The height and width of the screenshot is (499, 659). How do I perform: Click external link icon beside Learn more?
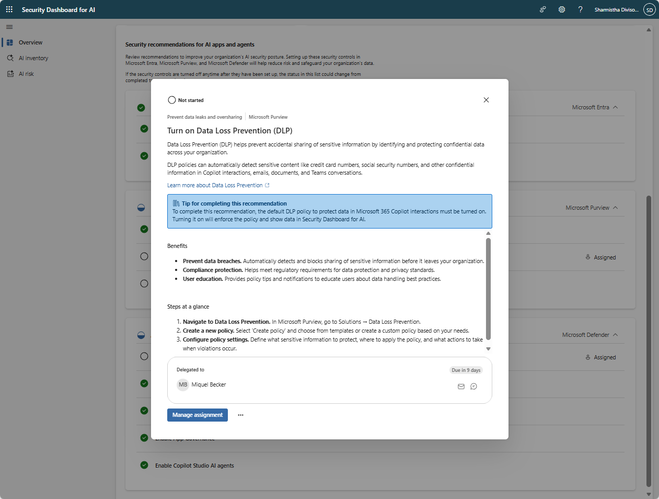click(x=267, y=185)
